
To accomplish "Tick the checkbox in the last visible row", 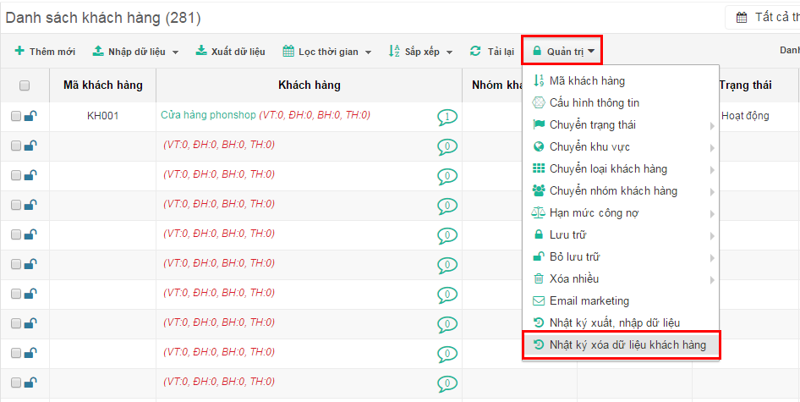I will pos(16,382).
